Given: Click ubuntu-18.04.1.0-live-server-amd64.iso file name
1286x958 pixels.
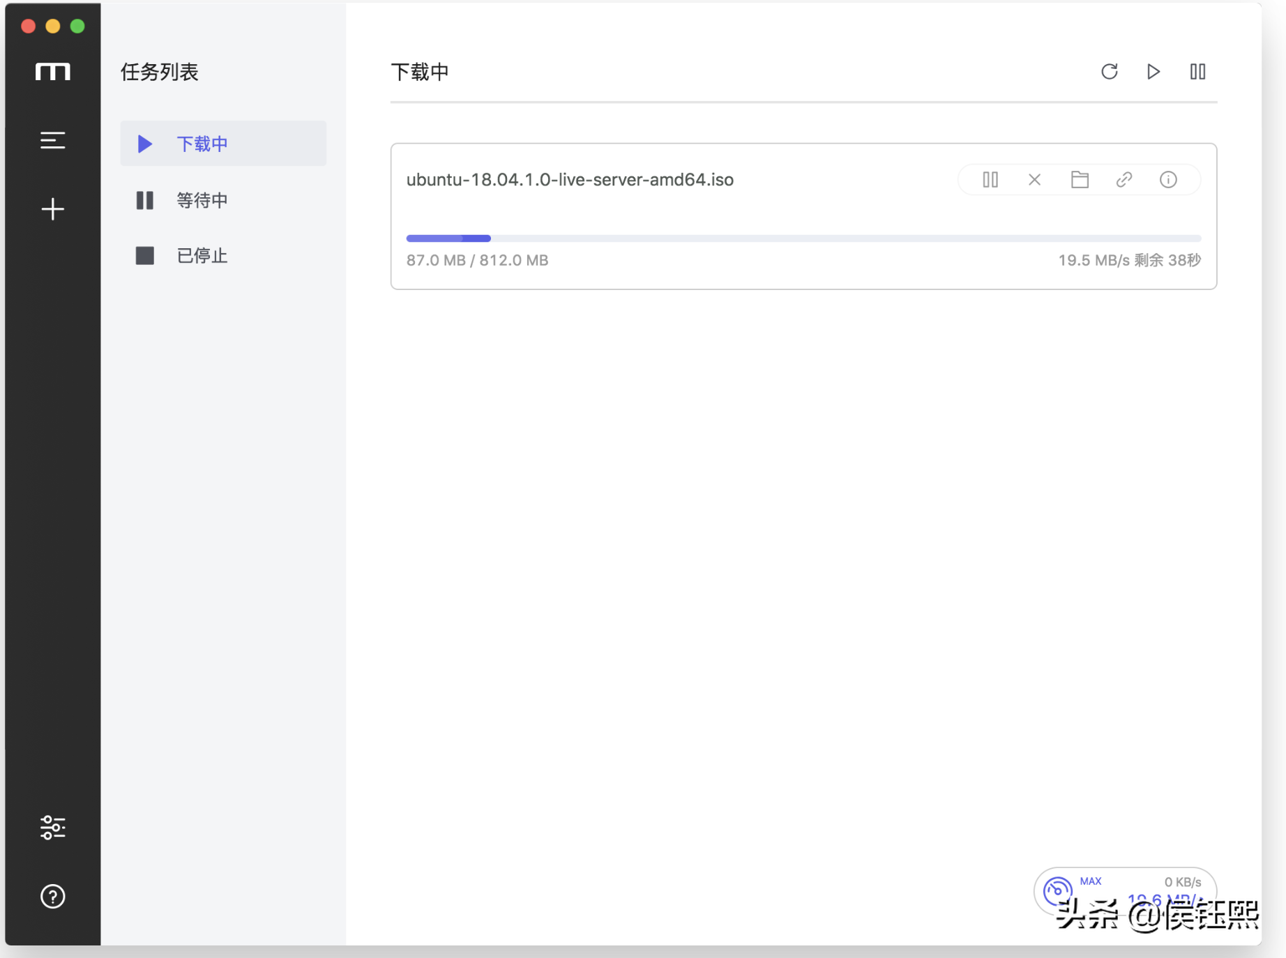Looking at the screenshot, I should pos(570,180).
